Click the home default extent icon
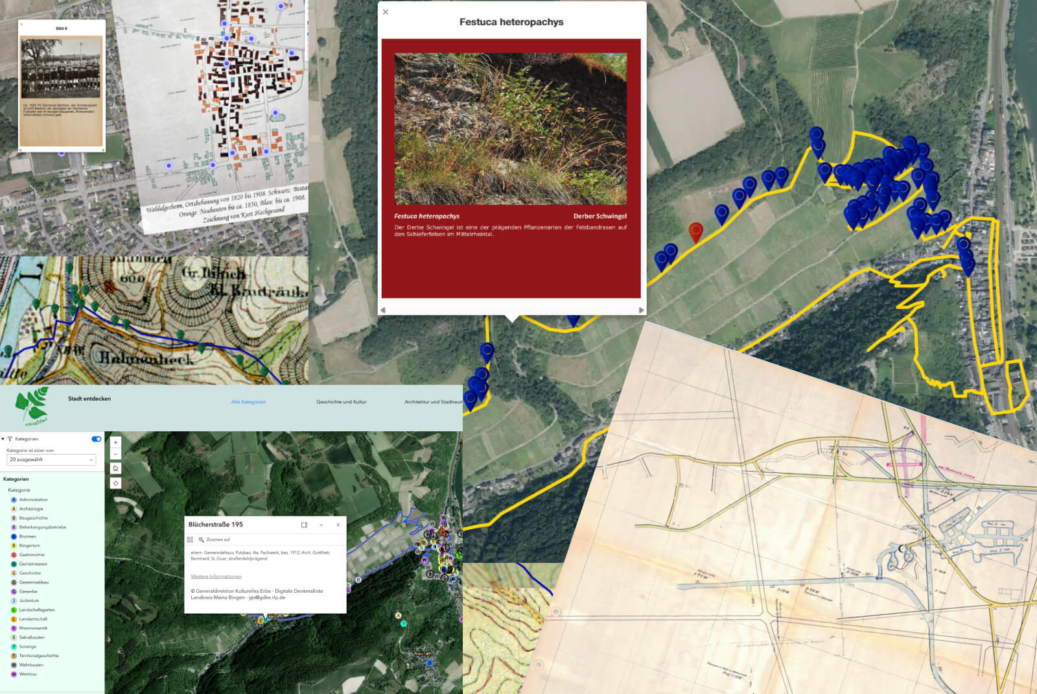 [x=115, y=468]
